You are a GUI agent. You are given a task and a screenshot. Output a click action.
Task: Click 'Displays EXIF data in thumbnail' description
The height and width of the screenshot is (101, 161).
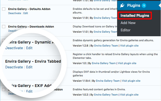(111, 74)
